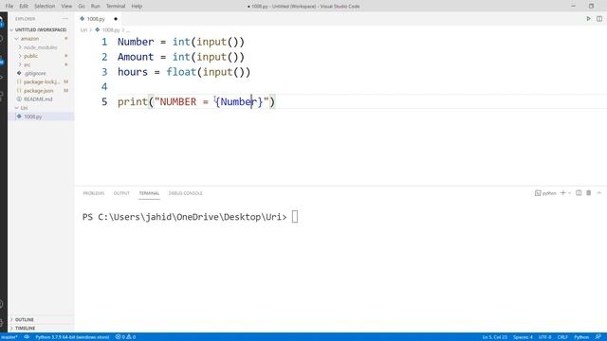Kill terminal with trash icon
Screen dimensions: 607x341
588,193
